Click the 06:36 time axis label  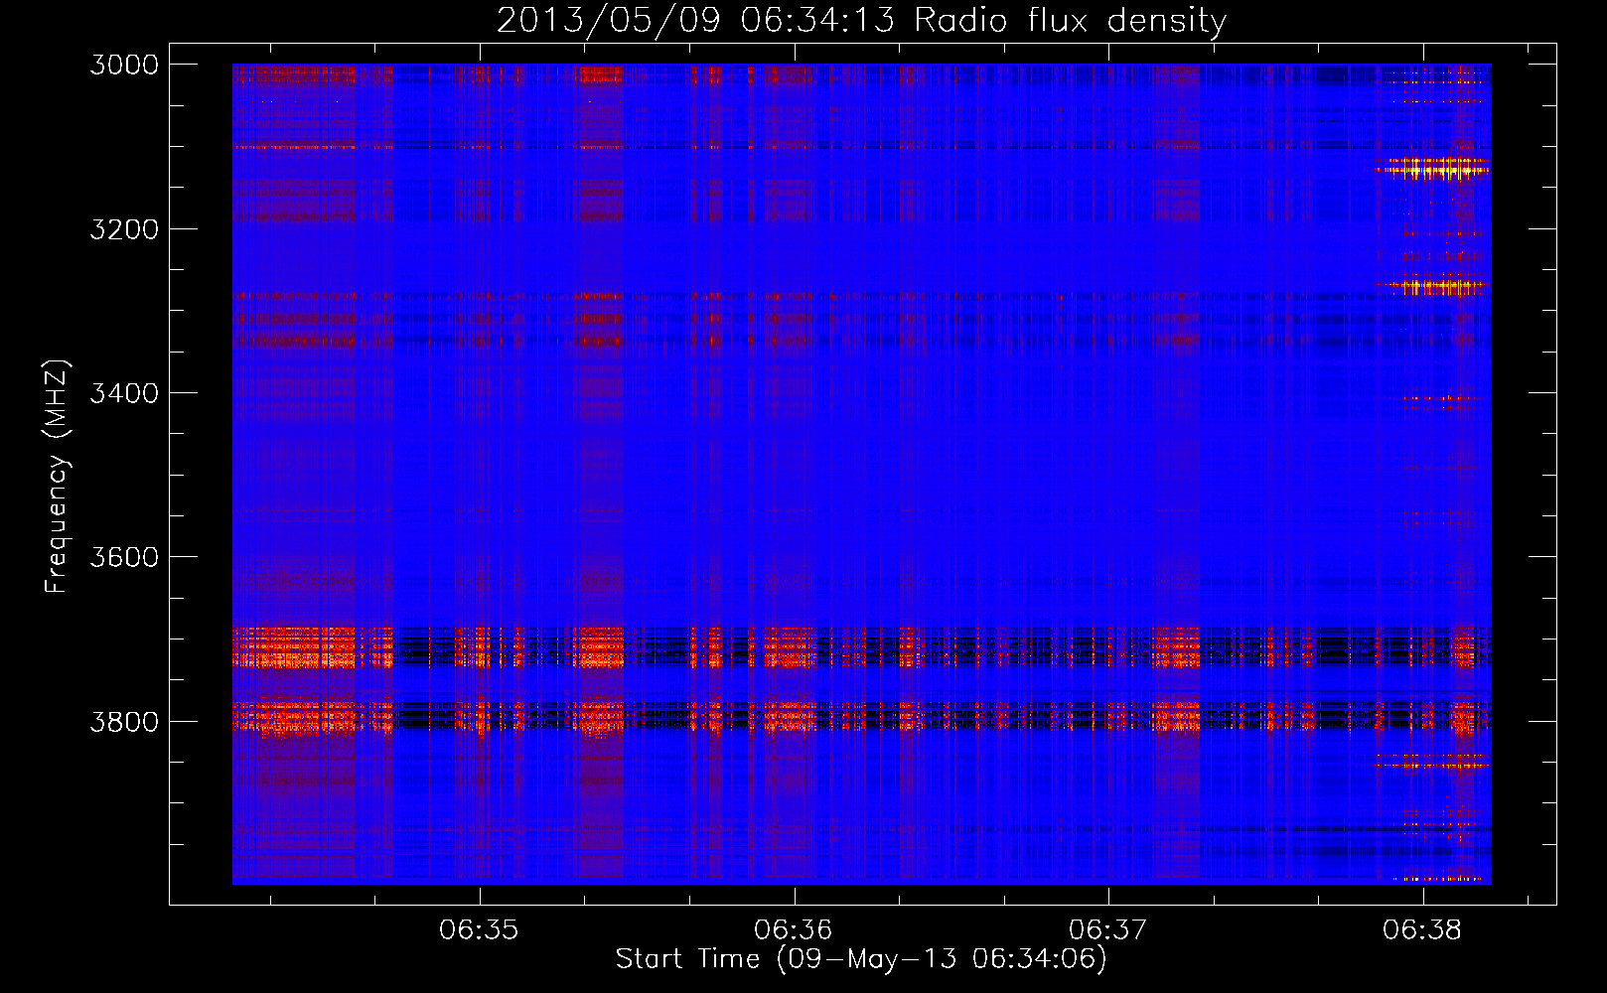(793, 930)
